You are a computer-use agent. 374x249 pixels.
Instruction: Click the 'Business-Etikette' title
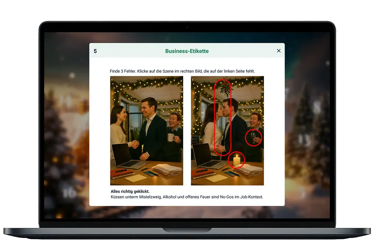[x=187, y=51]
